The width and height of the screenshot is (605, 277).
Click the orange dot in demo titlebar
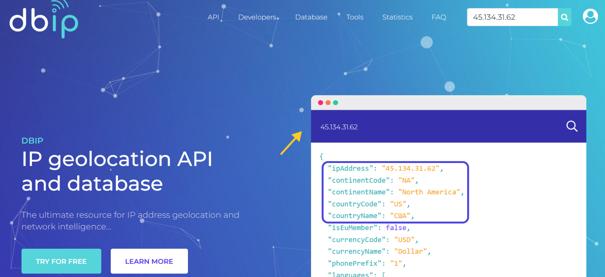(328, 103)
